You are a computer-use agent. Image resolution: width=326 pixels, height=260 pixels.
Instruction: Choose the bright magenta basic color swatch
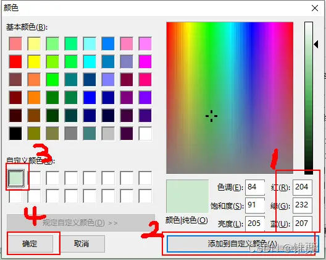(145, 61)
